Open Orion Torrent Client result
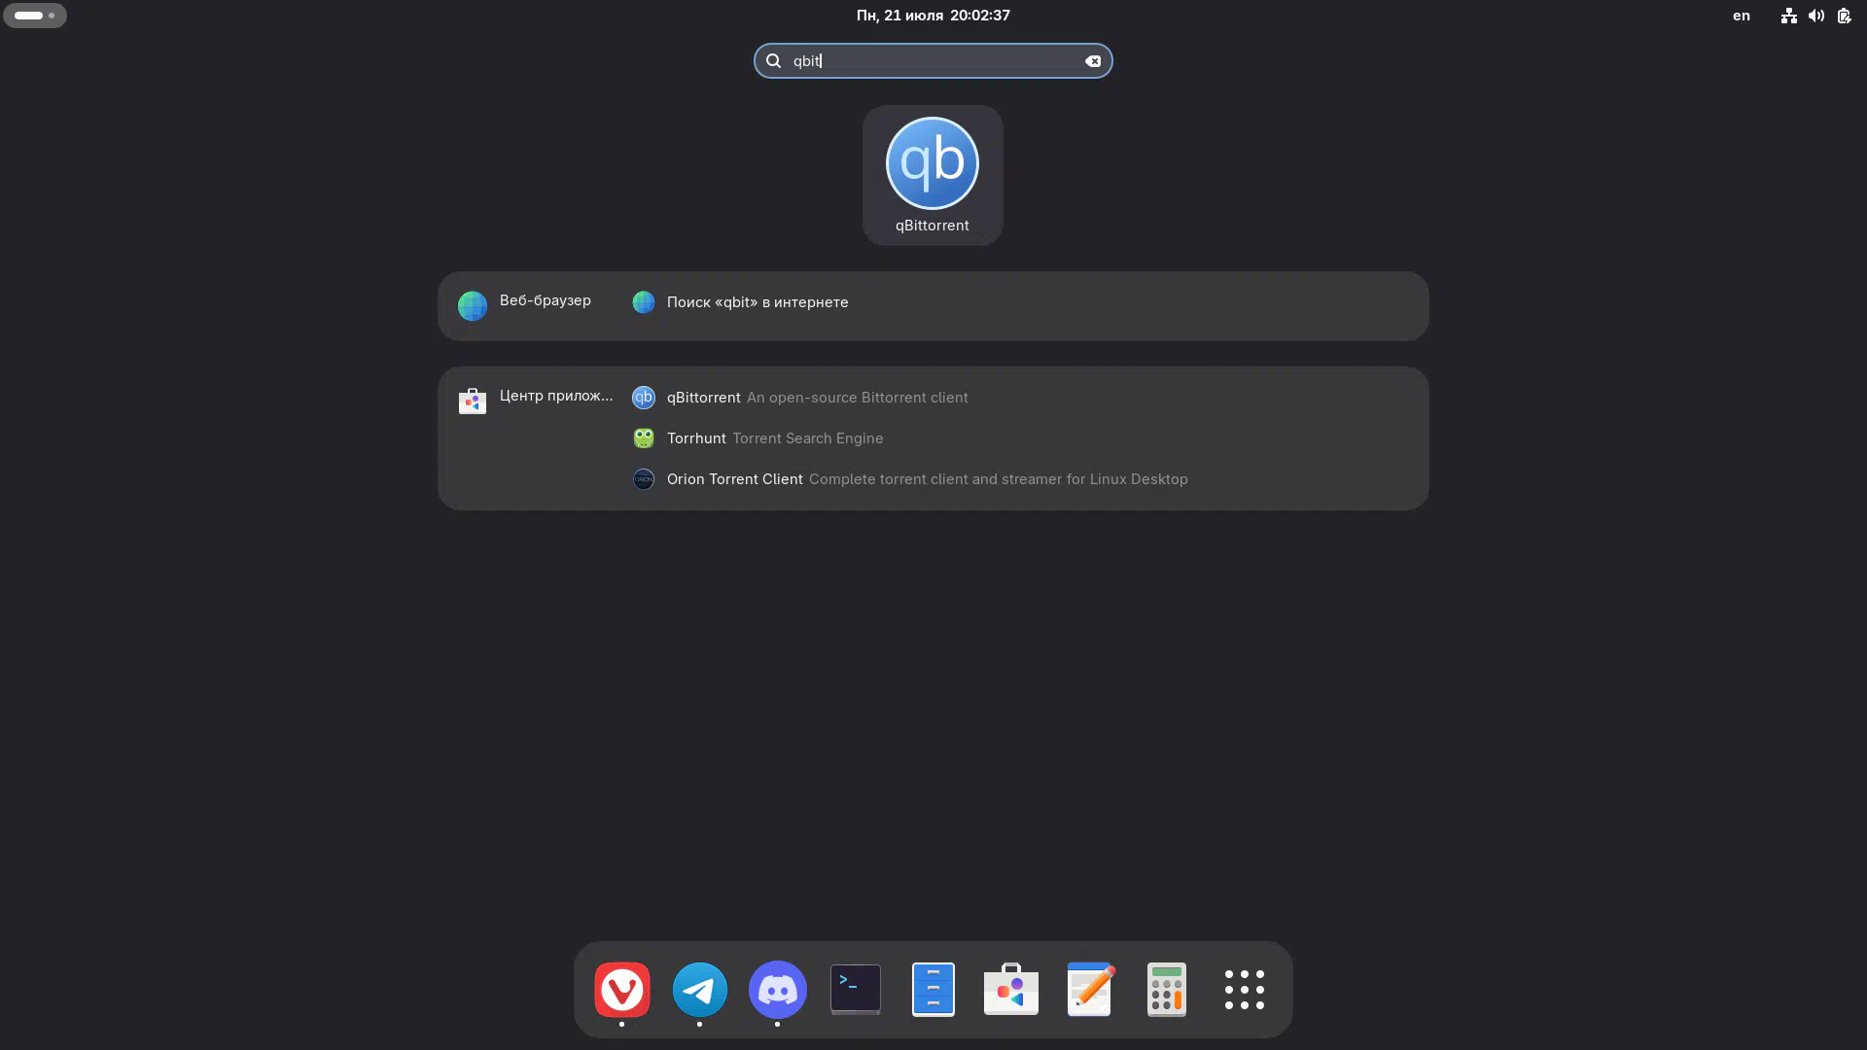The width and height of the screenshot is (1867, 1050). pyautogui.click(x=1023, y=479)
